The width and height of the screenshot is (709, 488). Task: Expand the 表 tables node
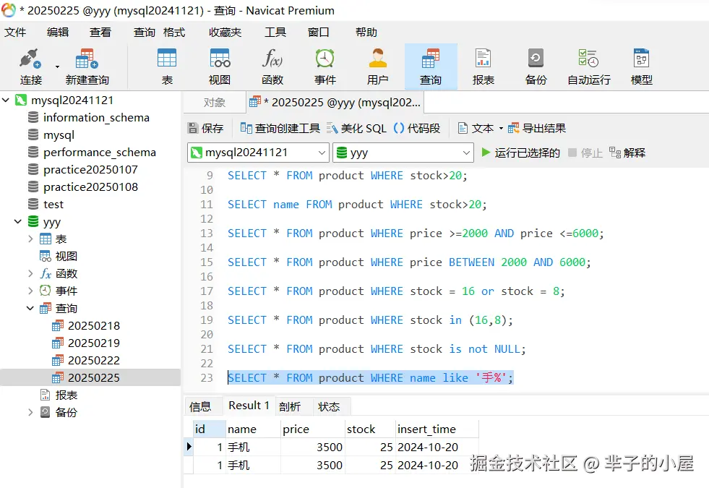[x=30, y=239]
